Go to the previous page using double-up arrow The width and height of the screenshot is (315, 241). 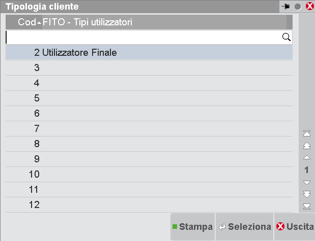(306, 146)
